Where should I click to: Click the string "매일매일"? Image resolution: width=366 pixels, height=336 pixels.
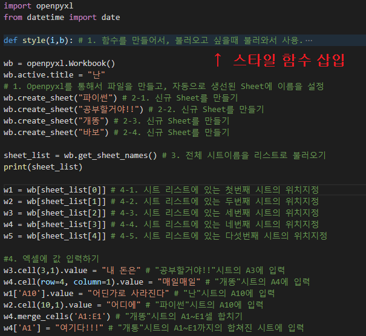(179, 282)
